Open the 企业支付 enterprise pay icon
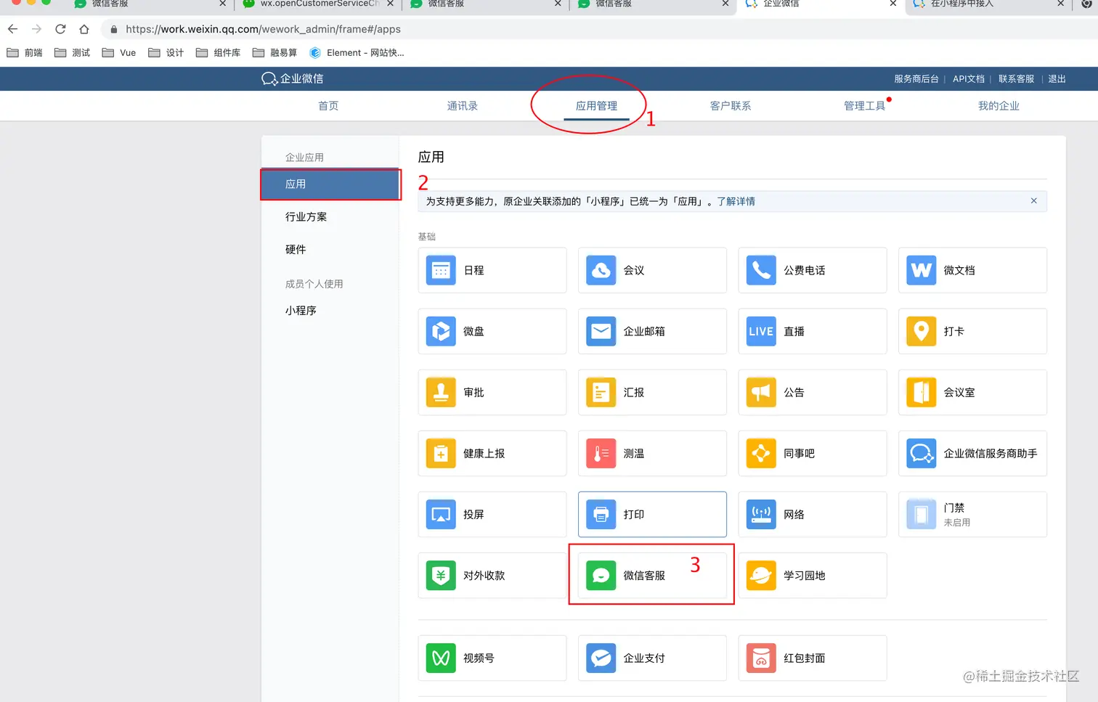This screenshot has width=1098, height=702. 601,658
